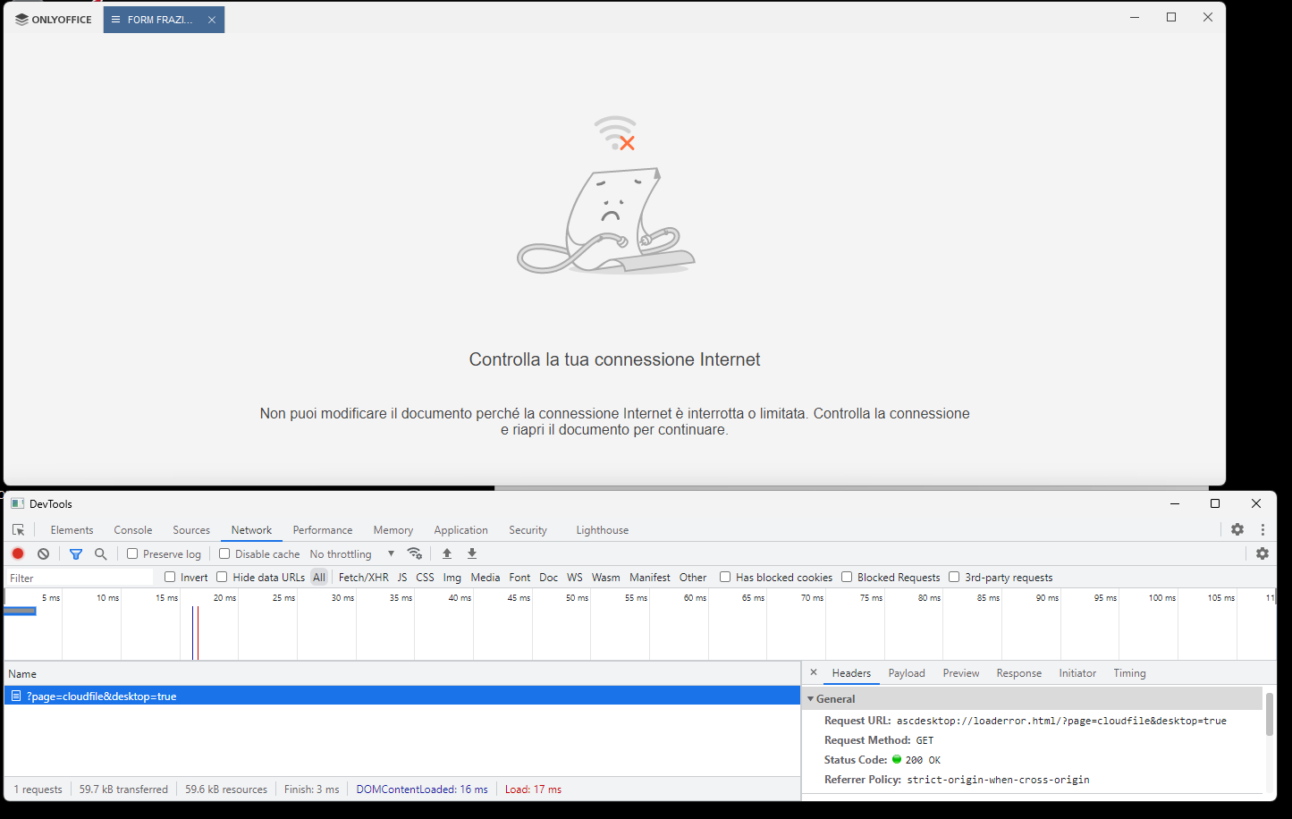Click the export HAR download arrow
Screen dimensions: 1292x819
pyautogui.click(x=472, y=553)
